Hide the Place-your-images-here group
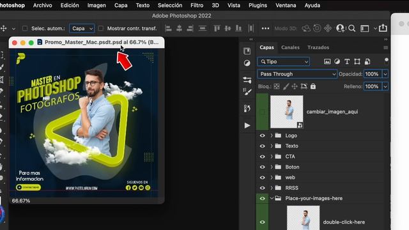 [x=263, y=199]
